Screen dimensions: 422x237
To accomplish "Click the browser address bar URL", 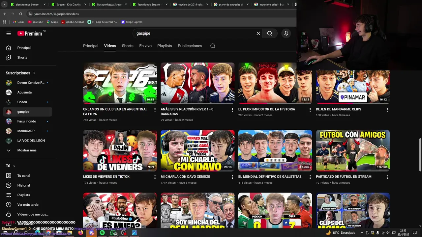I will pos(57,14).
